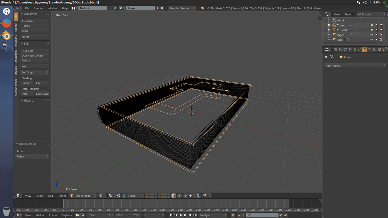Image resolution: width=388 pixels, height=218 pixels.
Task: Switch to the Create tab in the tool shelf
Action: pos(16,28)
